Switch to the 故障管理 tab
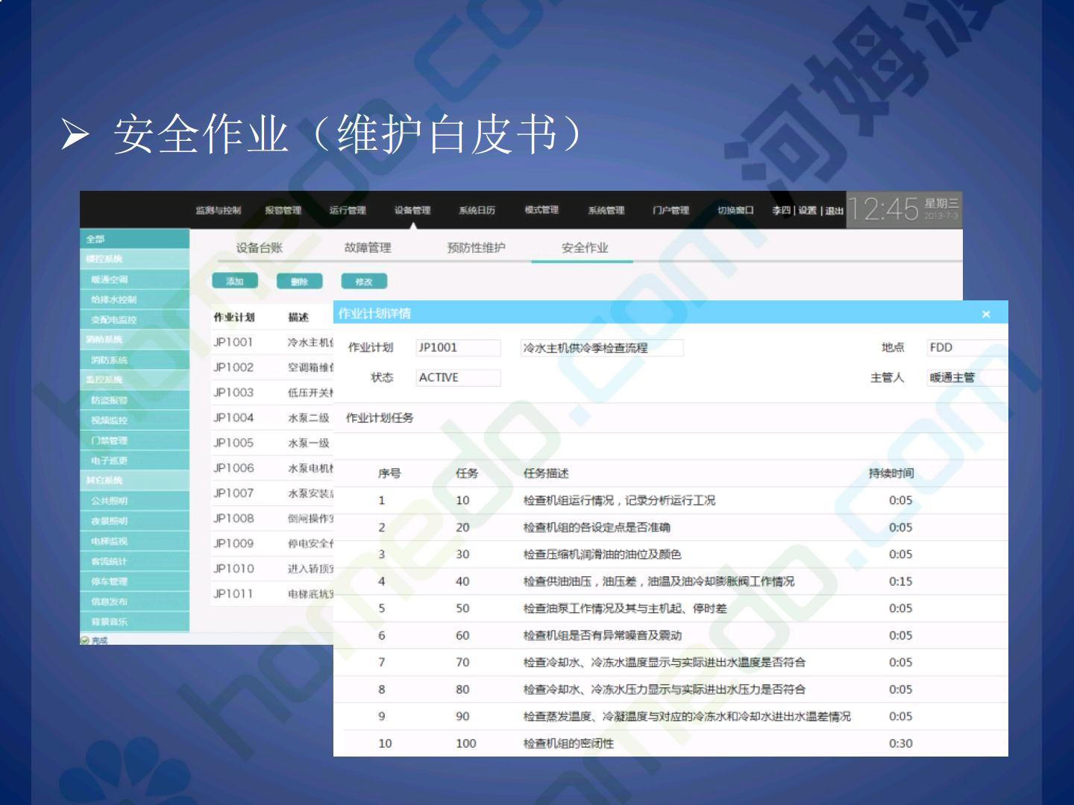Screen dimensions: 1074x805 click(x=368, y=247)
